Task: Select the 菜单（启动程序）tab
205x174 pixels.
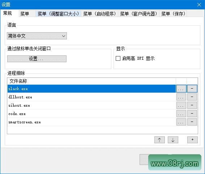Action: click(x=100, y=14)
